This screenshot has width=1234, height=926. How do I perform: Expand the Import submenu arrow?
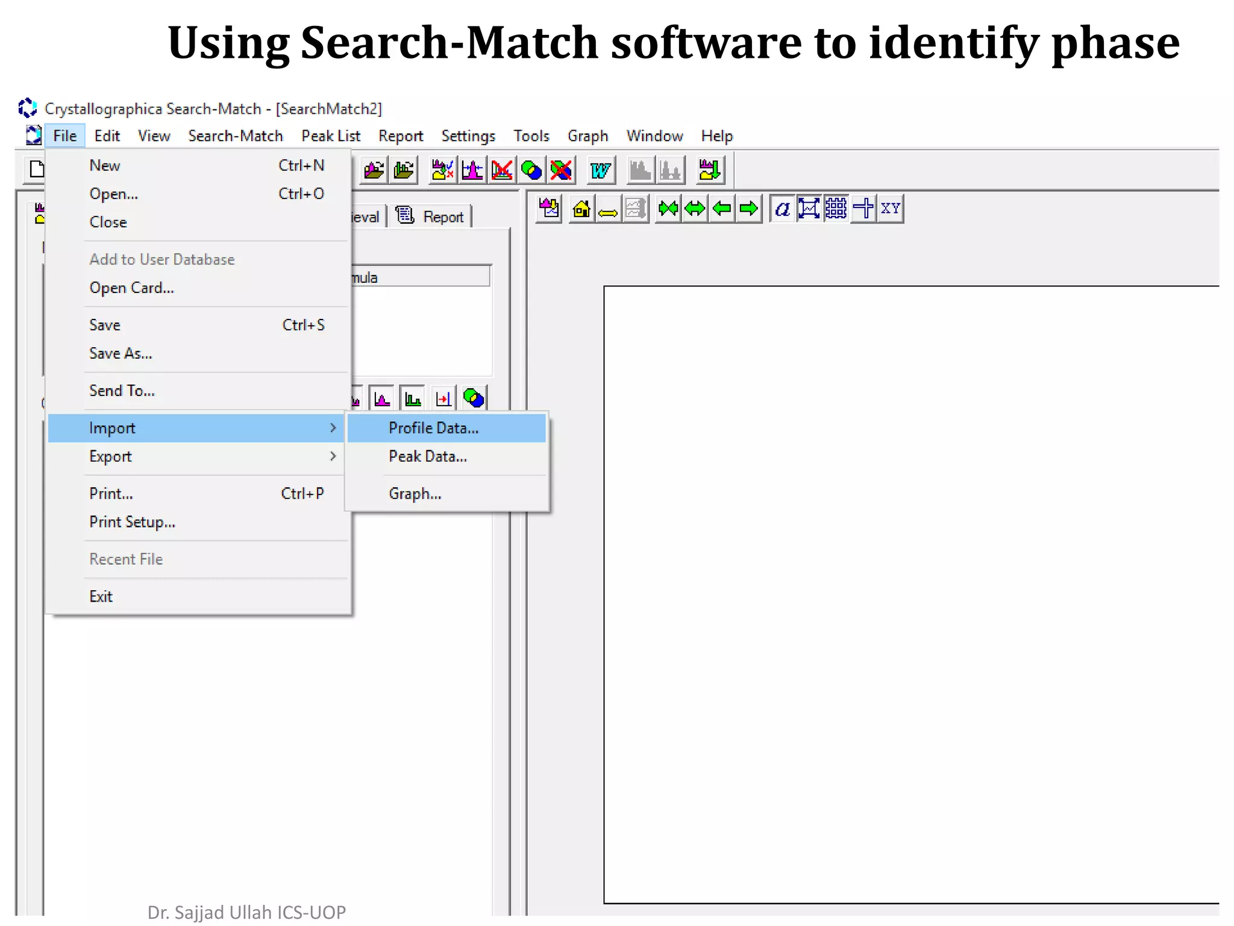click(333, 428)
